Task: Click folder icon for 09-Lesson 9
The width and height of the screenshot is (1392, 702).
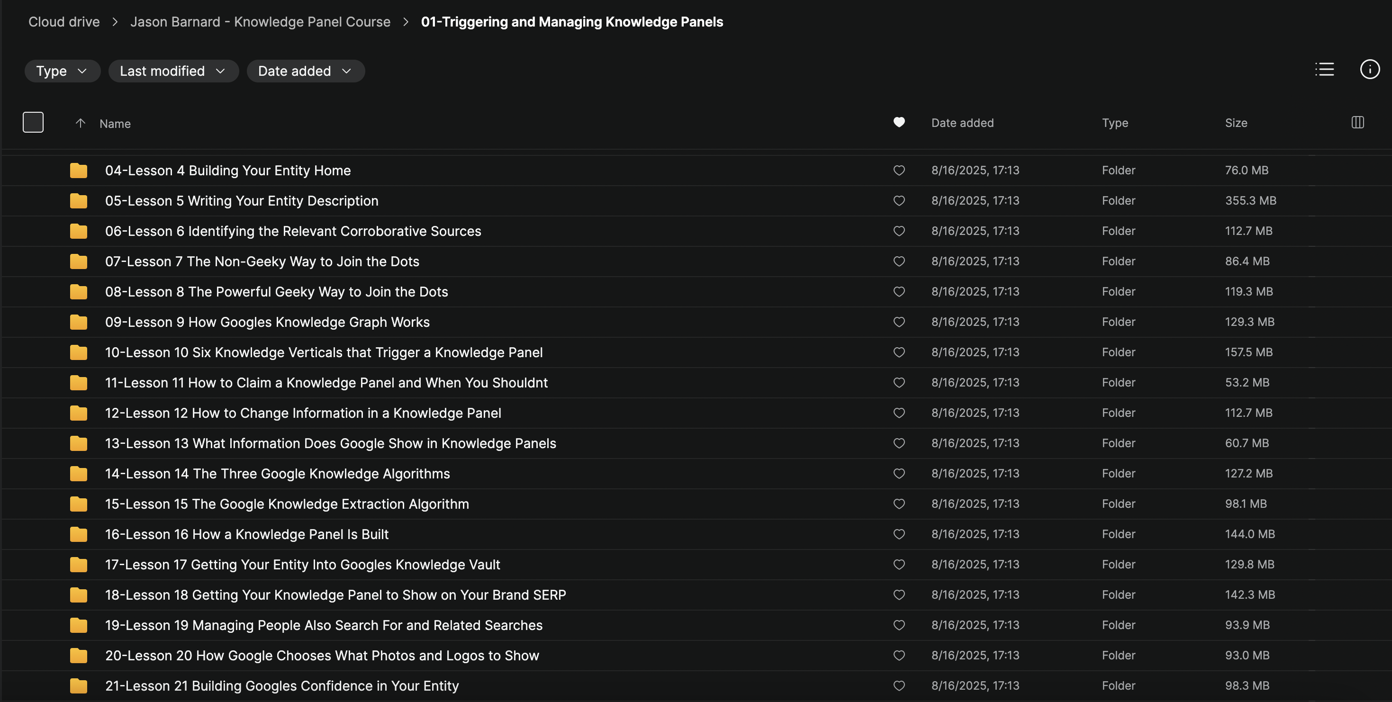Action: pyautogui.click(x=78, y=322)
